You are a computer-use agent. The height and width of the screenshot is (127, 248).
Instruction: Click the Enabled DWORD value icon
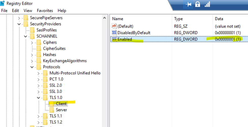coord(114,39)
